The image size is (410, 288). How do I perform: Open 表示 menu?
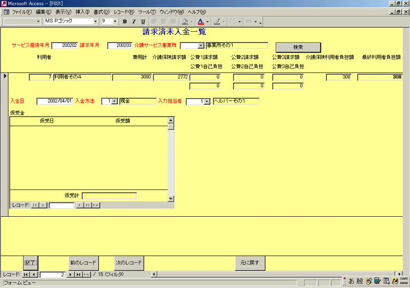[63, 12]
